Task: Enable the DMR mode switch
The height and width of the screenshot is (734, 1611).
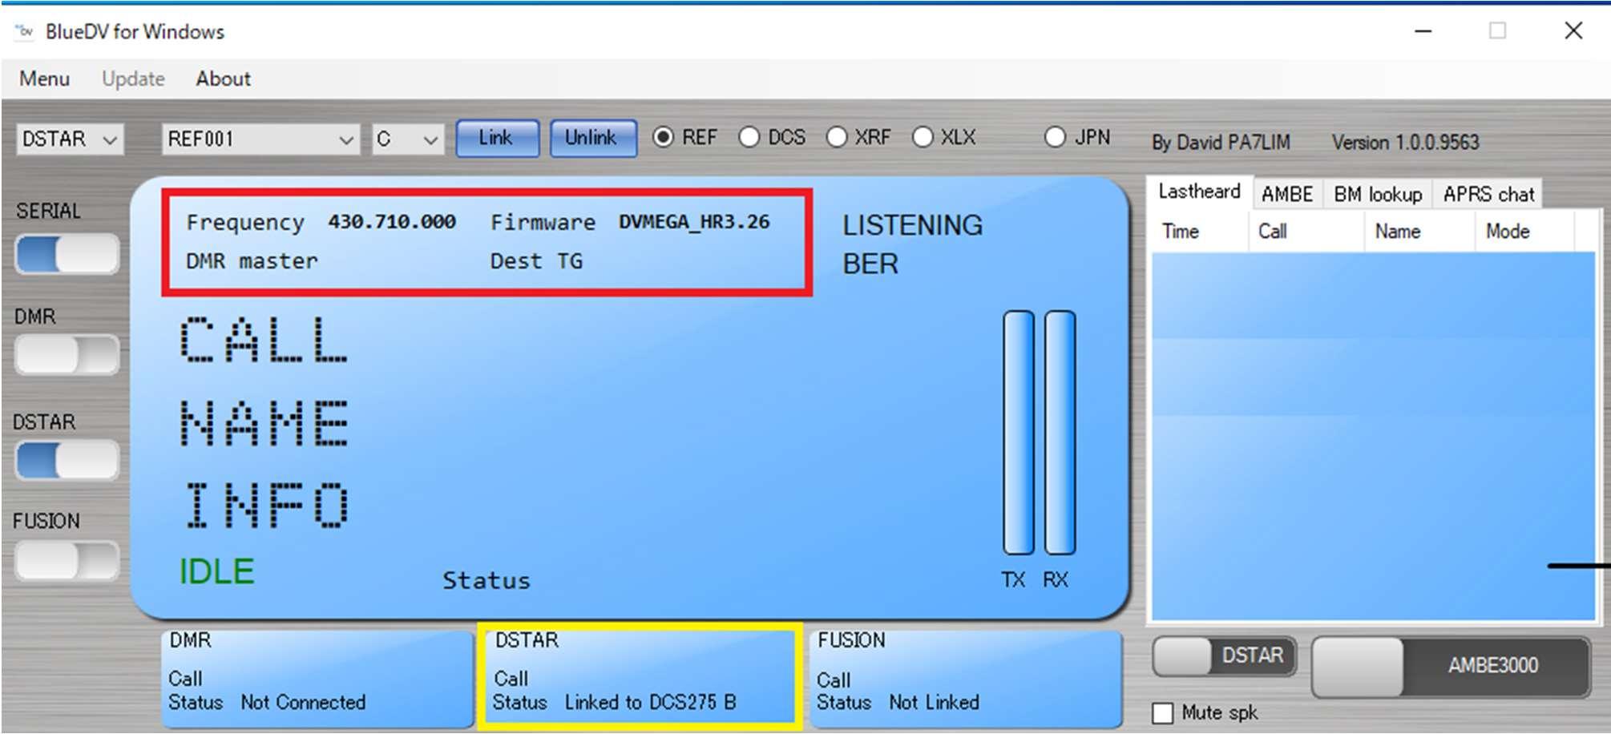Action: click(67, 355)
